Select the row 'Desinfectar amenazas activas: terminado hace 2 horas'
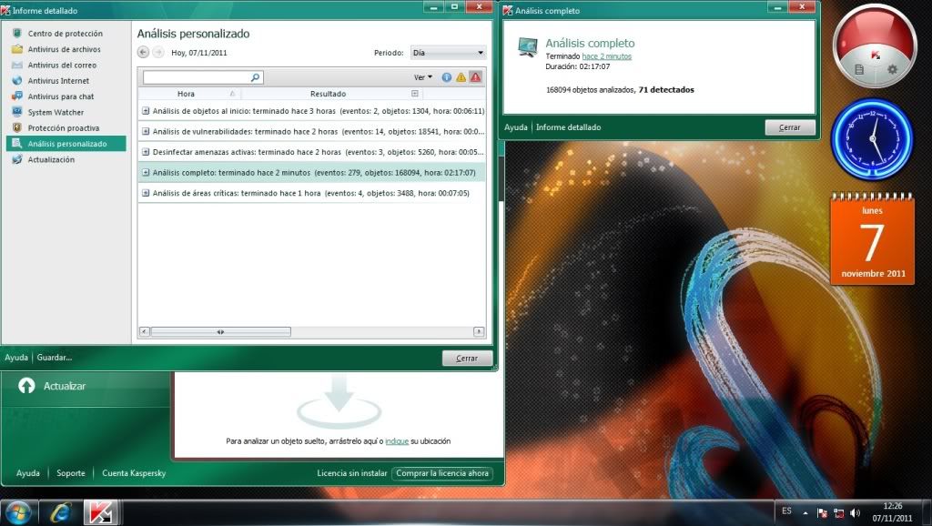 311,152
